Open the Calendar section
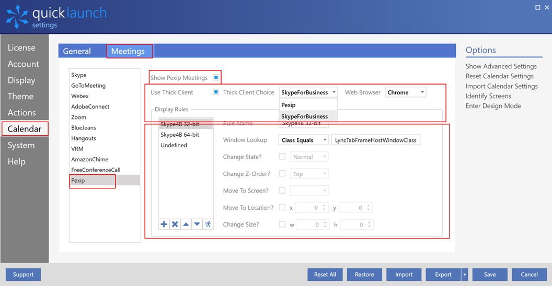This screenshot has width=552, height=286. pyautogui.click(x=25, y=128)
